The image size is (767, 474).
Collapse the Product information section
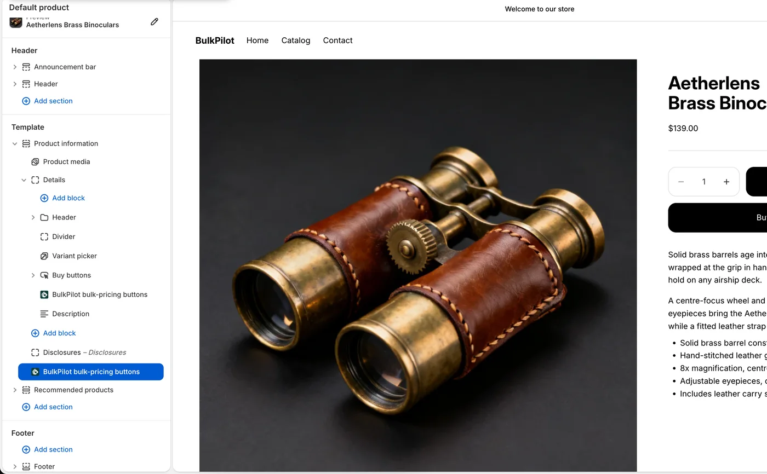pyautogui.click(x=15, y=143)
